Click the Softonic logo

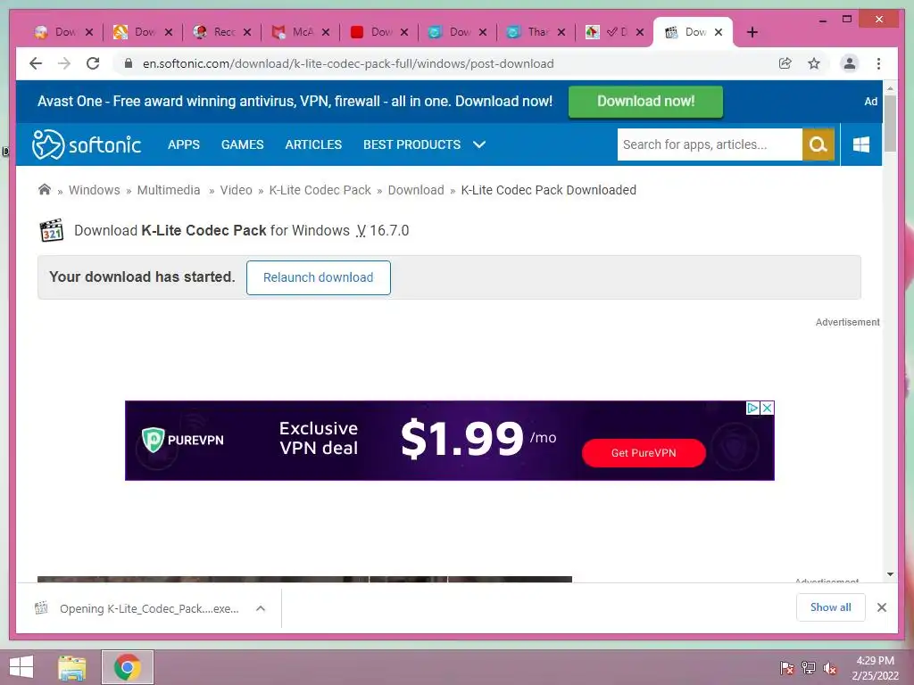(x=87, y=144)
